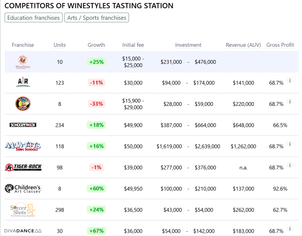This screenshot has height=236, width=302.
Task: Show gross profit info for DivaDance row
Action: (x=290, y=229)
